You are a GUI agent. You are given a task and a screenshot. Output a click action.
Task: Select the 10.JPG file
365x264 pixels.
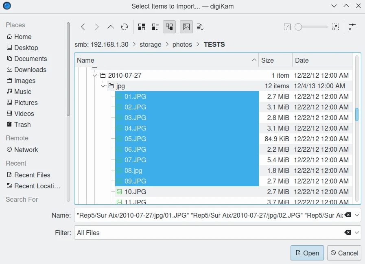coord(135,192)
